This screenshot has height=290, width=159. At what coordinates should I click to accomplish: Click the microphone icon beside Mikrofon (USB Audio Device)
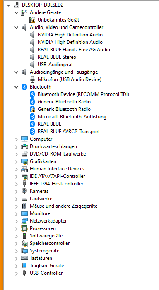pos(32,79)
